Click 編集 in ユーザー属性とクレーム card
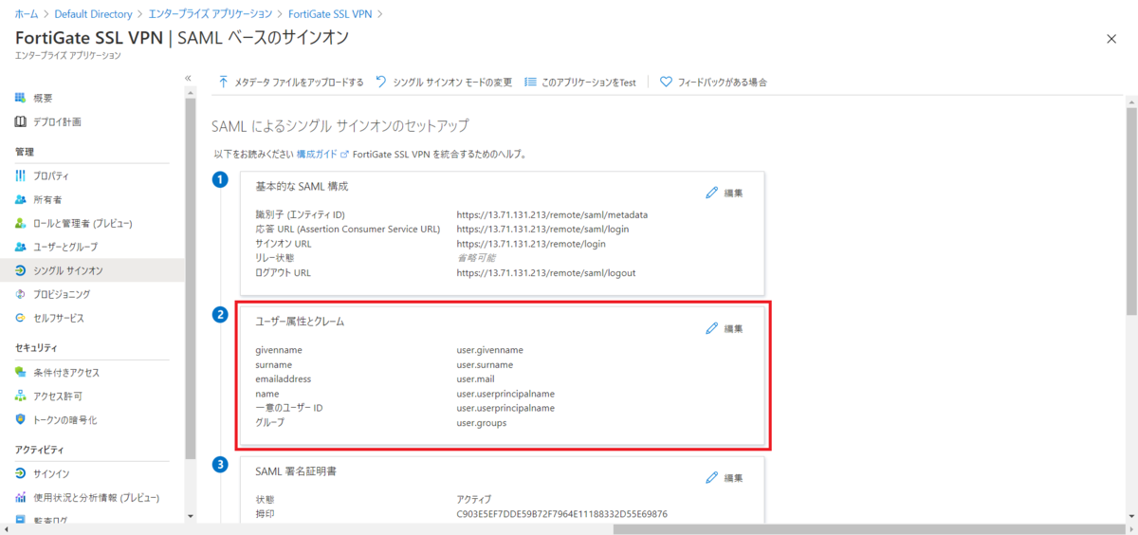Image resolution: width=1138 pixels, height=535 pixels. (733, 328)
